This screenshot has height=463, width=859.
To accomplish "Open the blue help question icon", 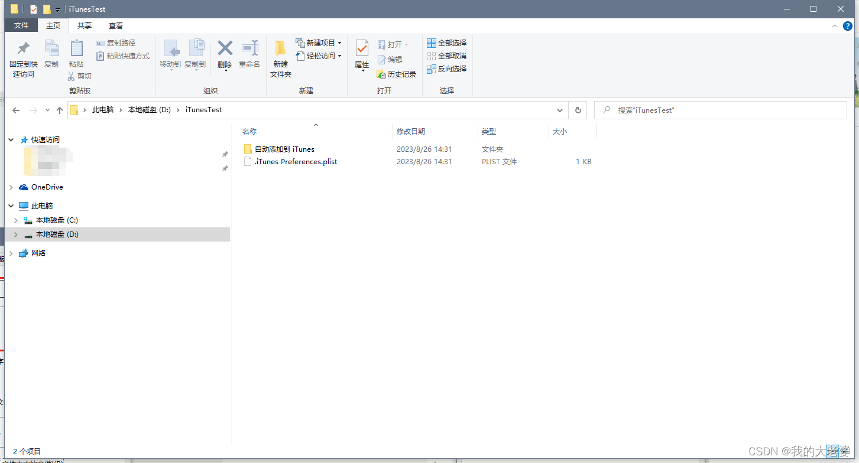I will tap(847, 26).
